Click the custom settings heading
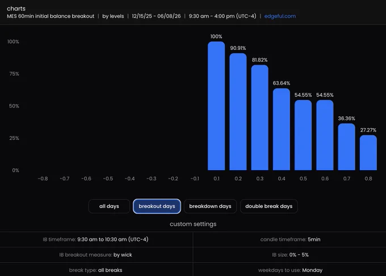The image size is (386, 276). [x=193, y=224]
